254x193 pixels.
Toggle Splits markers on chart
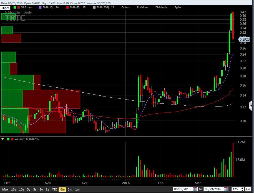point(178,7)
